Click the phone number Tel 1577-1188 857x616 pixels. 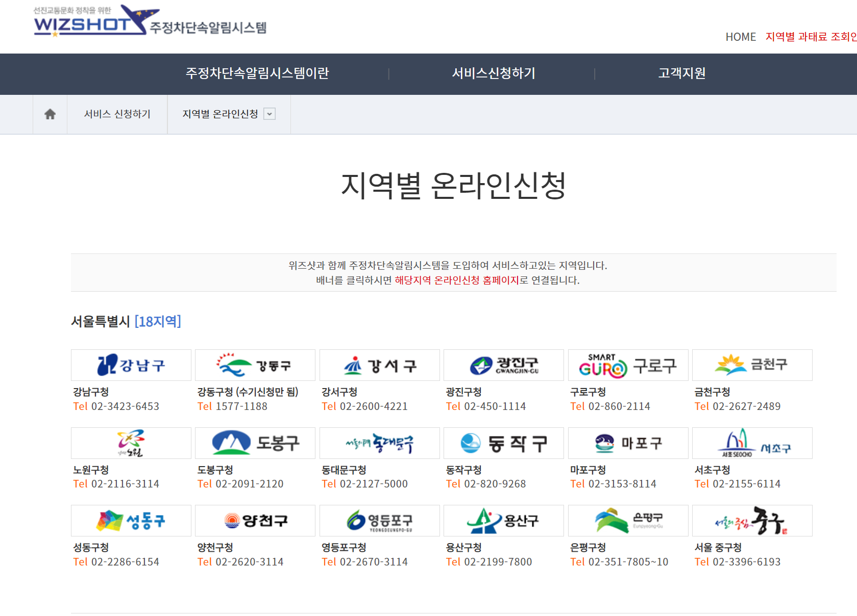point(232,406)
